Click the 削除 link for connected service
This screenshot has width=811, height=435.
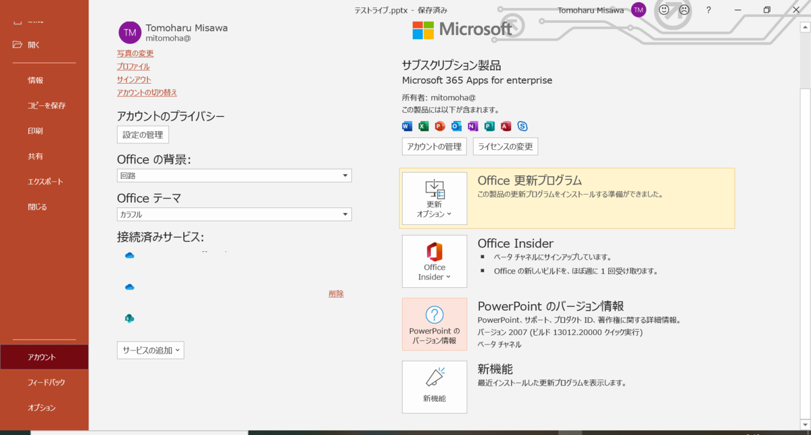tap(336, 294)
